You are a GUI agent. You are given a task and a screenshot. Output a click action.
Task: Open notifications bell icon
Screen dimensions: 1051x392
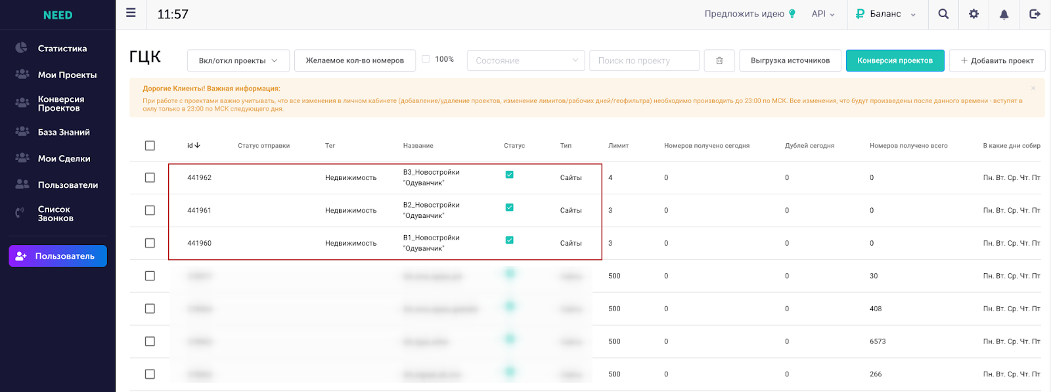coord(1004,14)
